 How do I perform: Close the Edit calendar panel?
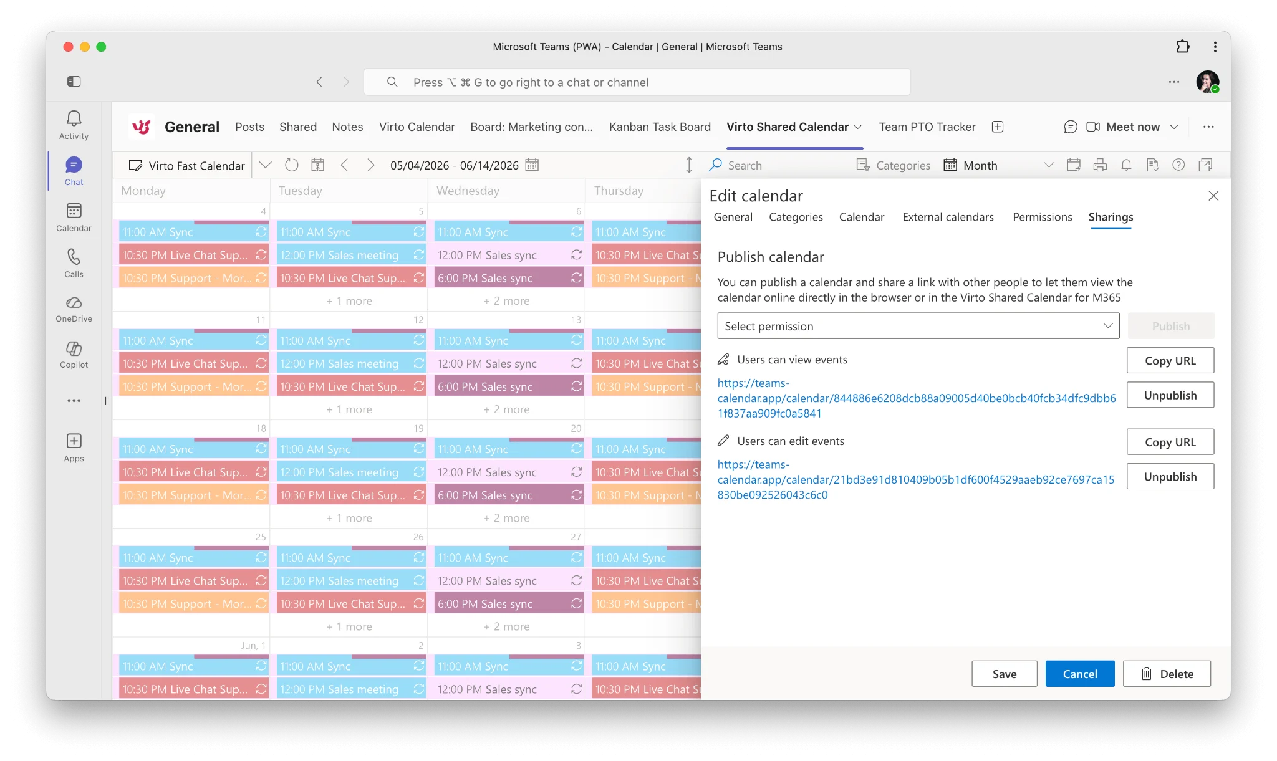pos(1213,196)
